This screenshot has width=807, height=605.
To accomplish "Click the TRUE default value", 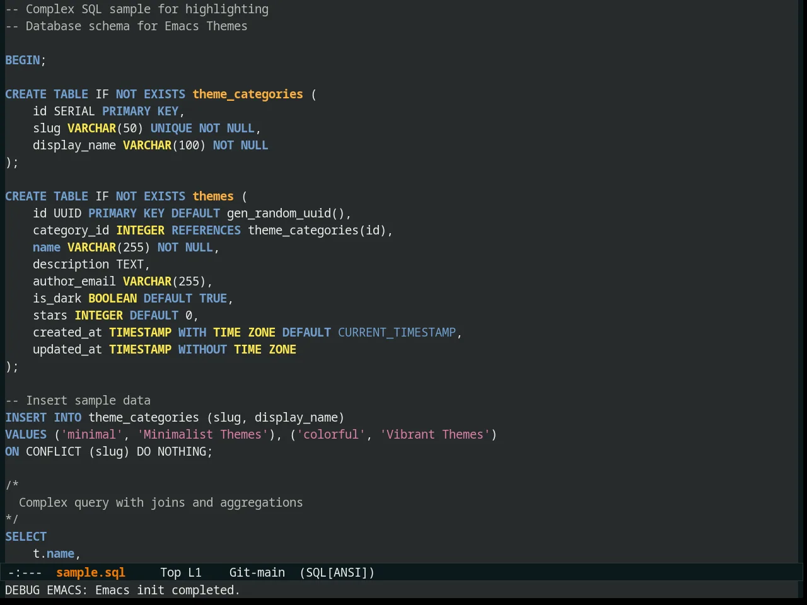I will point(213,298).
